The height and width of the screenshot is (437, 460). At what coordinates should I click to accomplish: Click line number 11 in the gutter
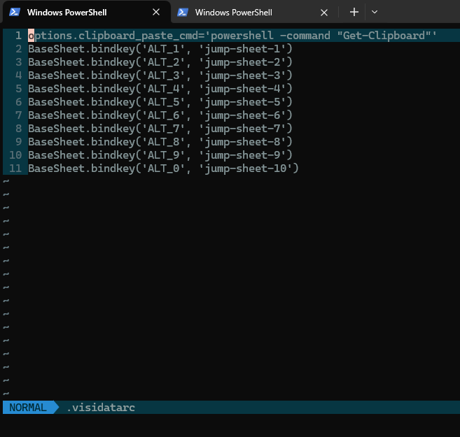pos(15,169)
